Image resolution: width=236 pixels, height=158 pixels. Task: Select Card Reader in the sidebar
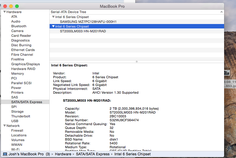(x=21, y=36)
